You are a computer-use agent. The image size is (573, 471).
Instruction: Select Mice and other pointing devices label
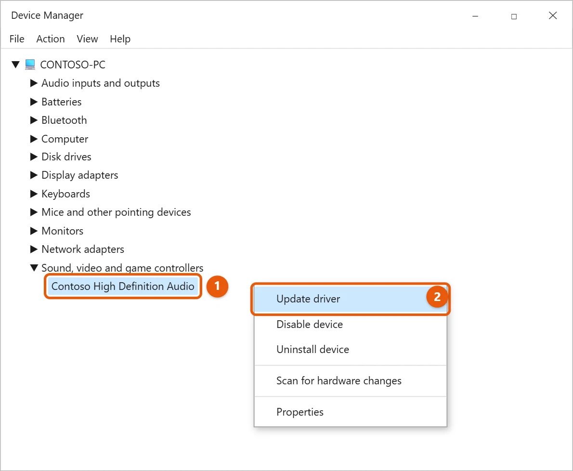(116, 212)
